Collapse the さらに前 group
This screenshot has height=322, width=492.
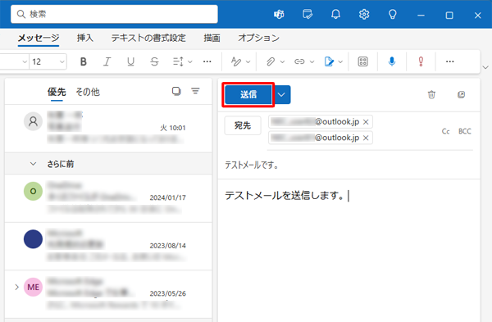point(33,164)
